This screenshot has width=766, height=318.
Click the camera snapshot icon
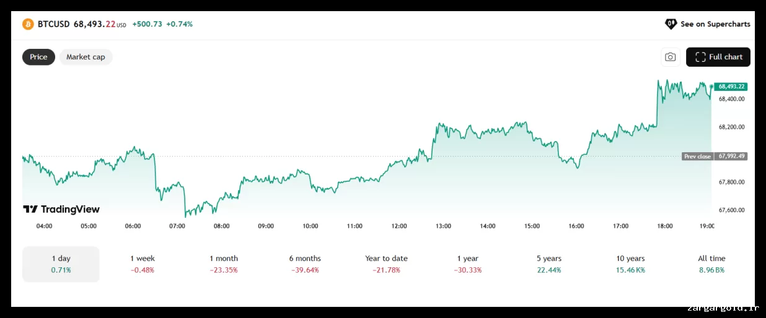(670, 57)
